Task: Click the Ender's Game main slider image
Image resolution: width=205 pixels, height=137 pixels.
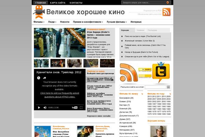Action: [x=59, y=43]
